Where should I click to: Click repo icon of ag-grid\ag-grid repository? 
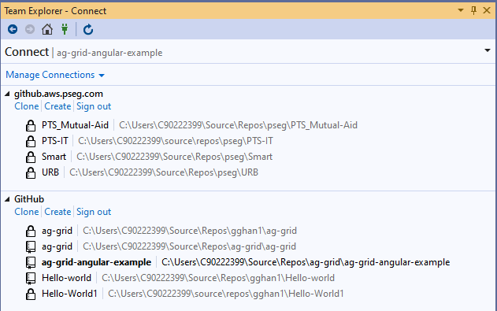[x=31, y=246]
